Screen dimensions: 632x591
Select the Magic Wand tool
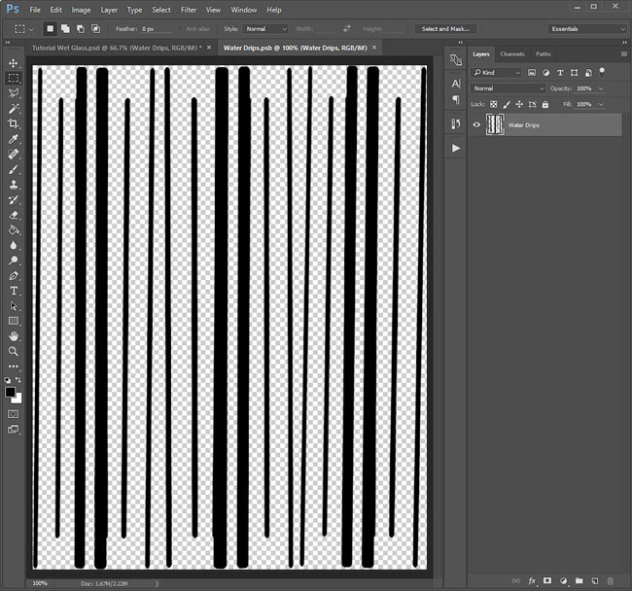pos(14,108)
